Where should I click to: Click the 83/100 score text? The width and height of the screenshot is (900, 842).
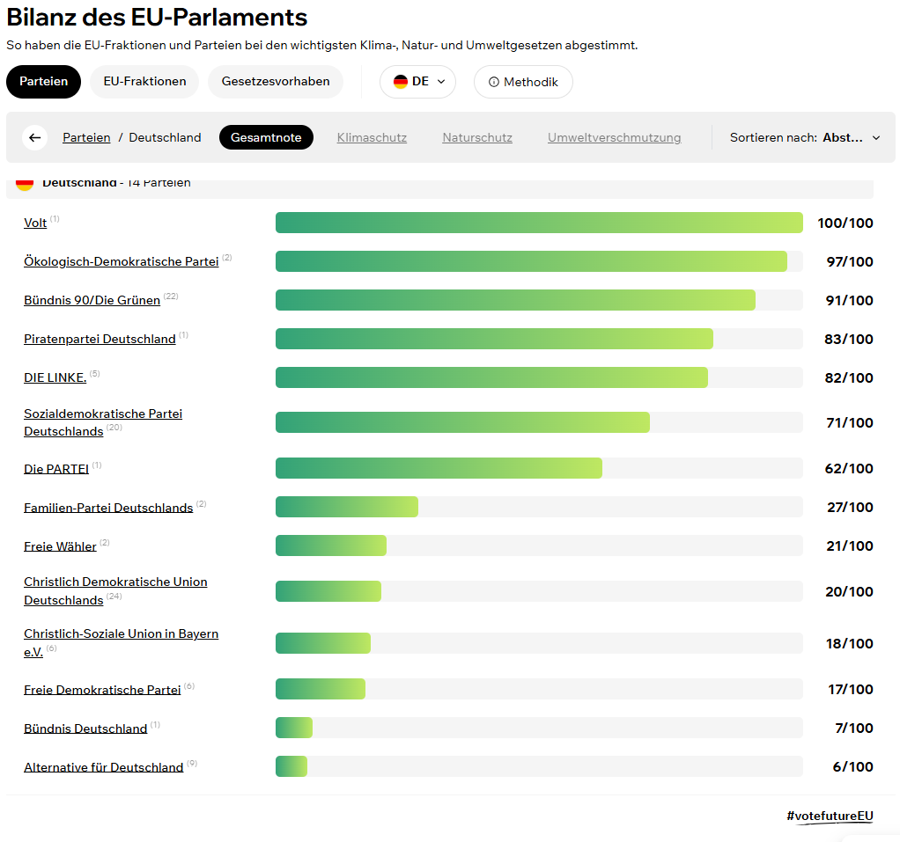849,339
